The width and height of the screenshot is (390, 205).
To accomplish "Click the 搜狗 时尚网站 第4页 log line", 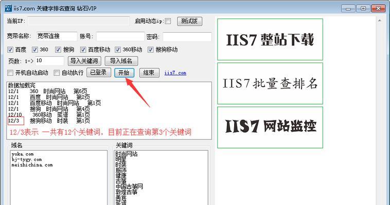I will coord(49,109).
